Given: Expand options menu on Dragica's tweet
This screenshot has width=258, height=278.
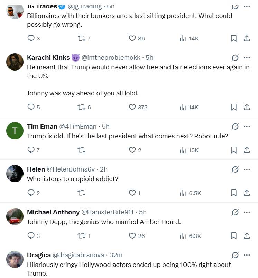Looking at the screenshot, I should click(247, 255).
